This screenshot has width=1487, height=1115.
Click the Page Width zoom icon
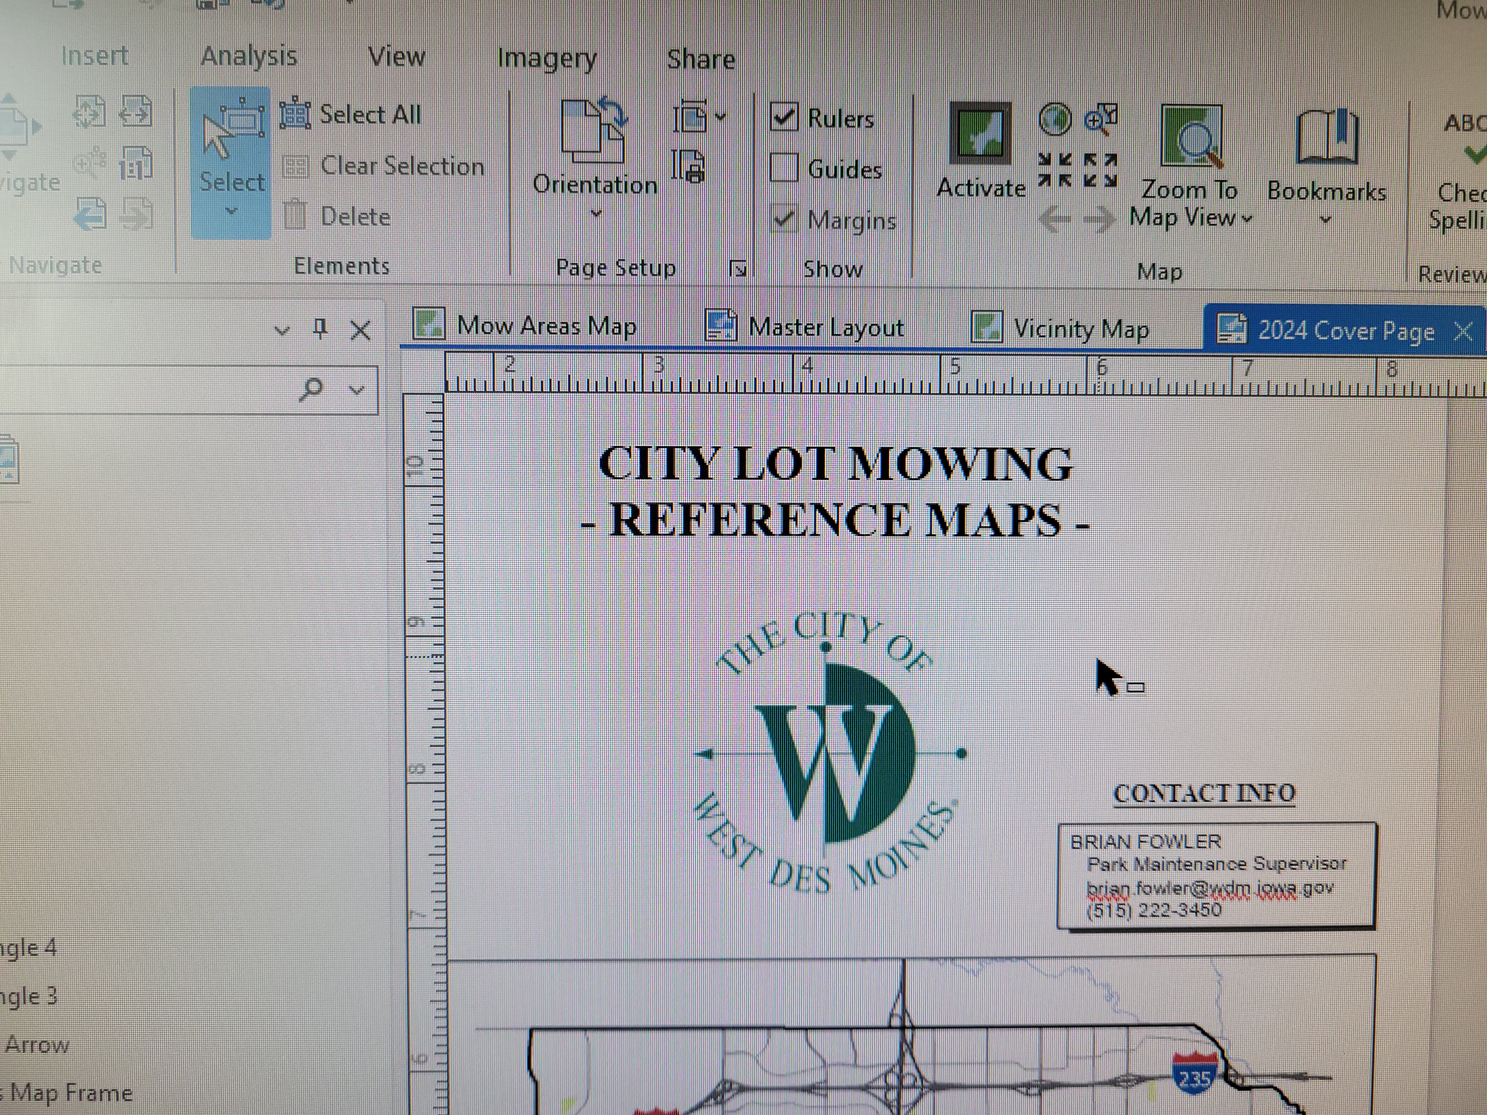136,111
